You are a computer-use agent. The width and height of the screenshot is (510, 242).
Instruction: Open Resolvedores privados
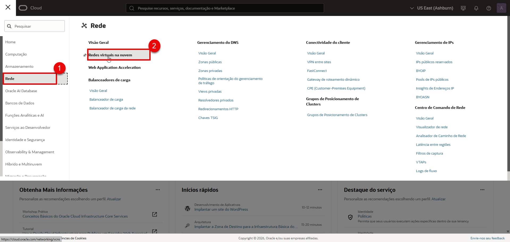coord(216,100)
